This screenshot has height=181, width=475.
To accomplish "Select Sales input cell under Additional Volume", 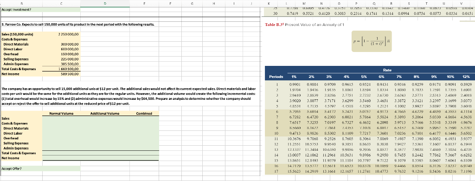I will 105,118.
